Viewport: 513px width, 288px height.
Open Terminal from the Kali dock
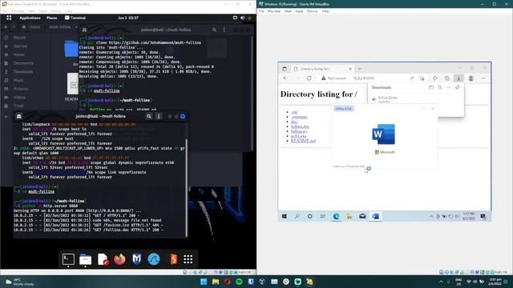click(68, 259)
